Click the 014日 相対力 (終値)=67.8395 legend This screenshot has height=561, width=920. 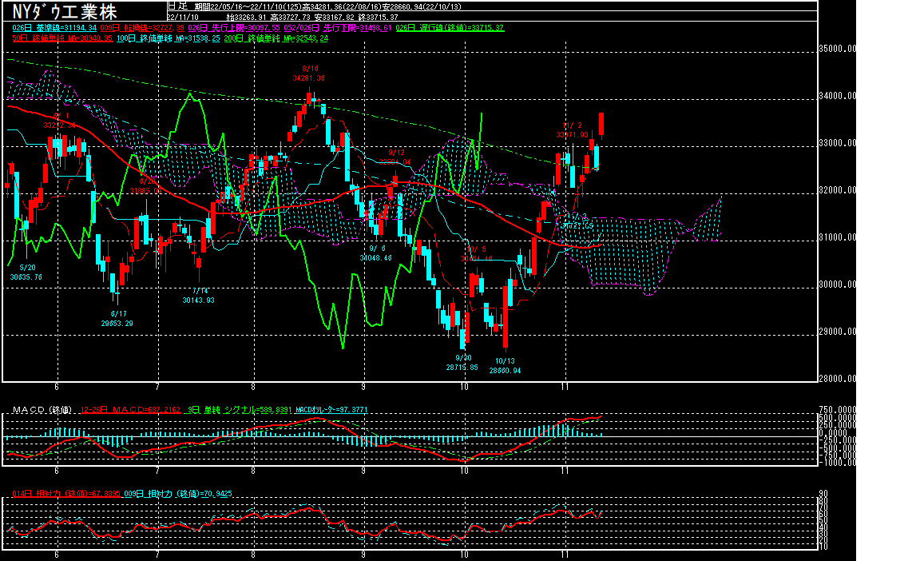pyautogui.click(x=67, y=494)
